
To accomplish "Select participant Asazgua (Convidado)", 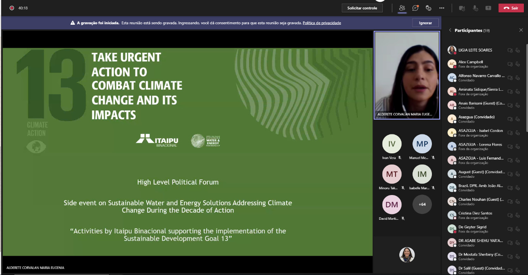I will (484, 119).
